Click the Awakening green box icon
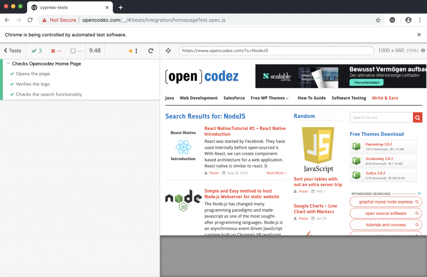This screenshot has width=427, height=277. tap(356, 161)
